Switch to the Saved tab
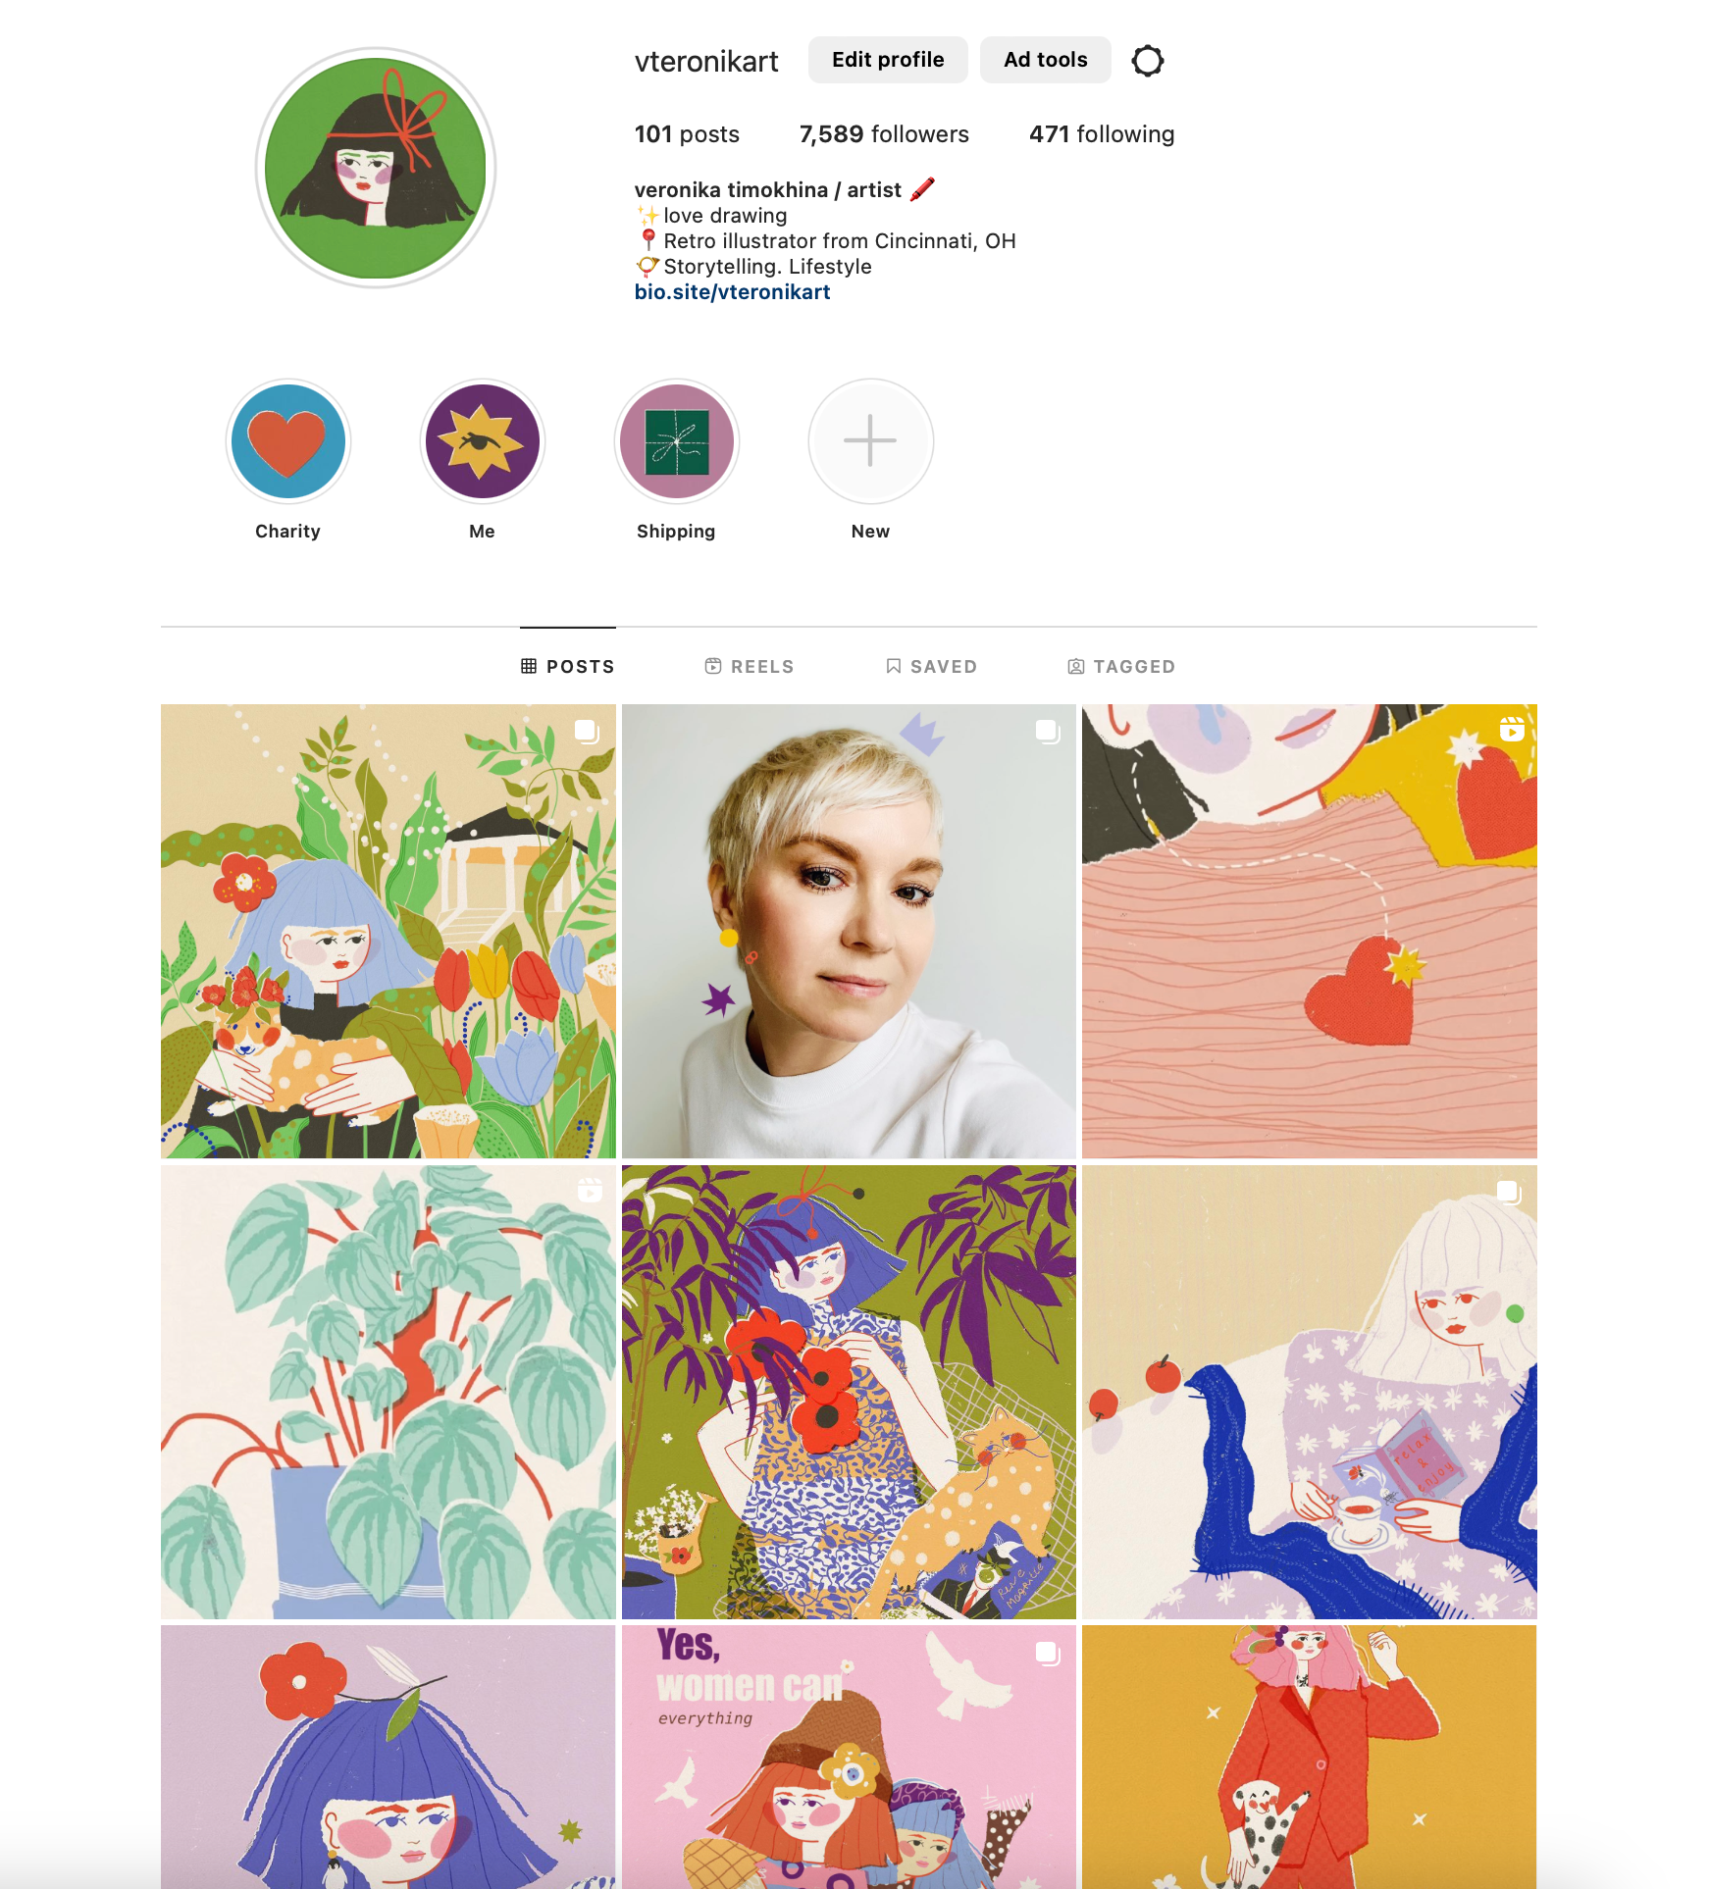 [x=931, y=666]
